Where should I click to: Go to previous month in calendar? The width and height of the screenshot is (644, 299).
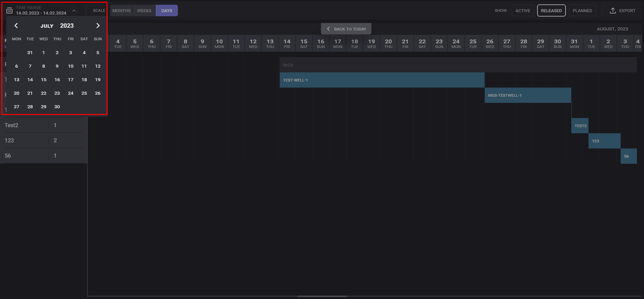tap(16, 26)
